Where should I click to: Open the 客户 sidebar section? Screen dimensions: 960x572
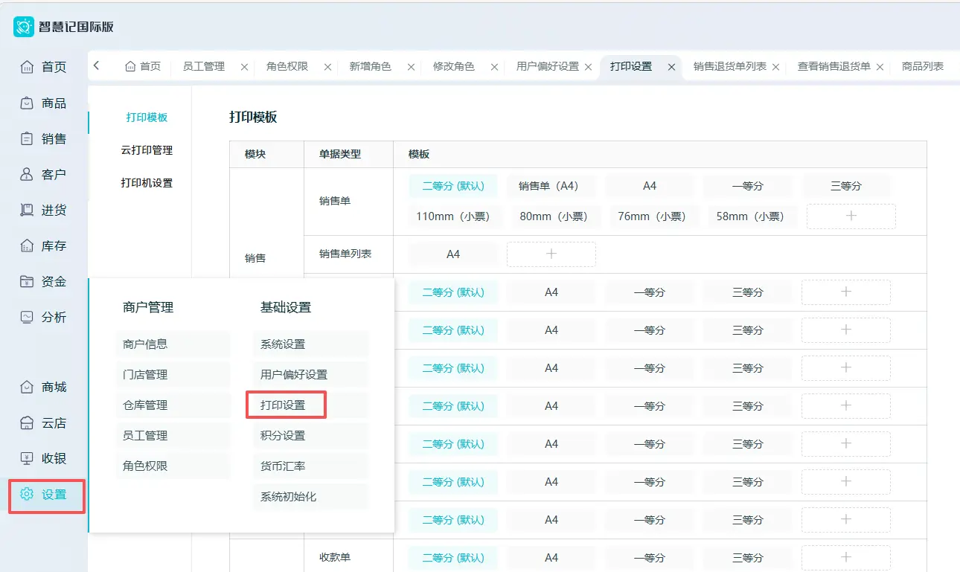click(x=44, y=174)
